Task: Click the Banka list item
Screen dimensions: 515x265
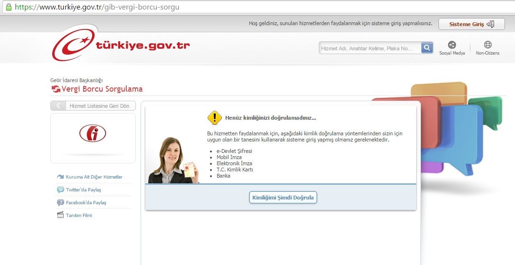Action: pos(223,176)
